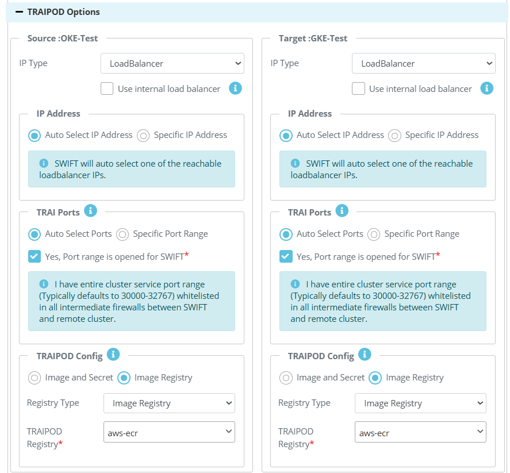Enable Target Use internal load balancer checkbox
Viewport: 510px width, 473px height.
(x=358, y=89)
